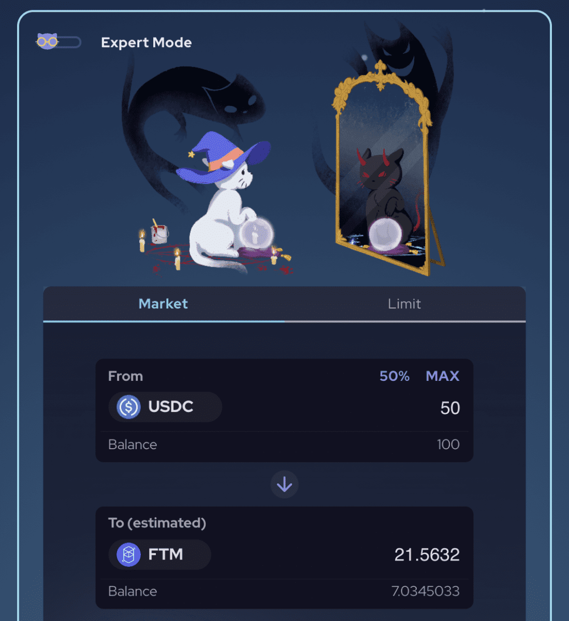
Task: Toggle the Expert Mode switch
Action: tap(59, 41)
